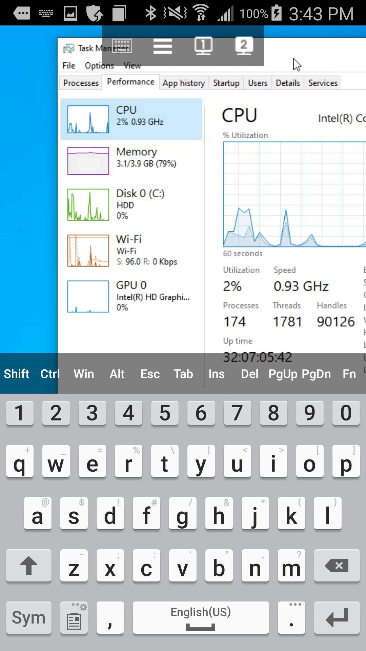The height and width of the screenshot is (651, 366).
Task: Tap the a key
Action: click(38, 513)
